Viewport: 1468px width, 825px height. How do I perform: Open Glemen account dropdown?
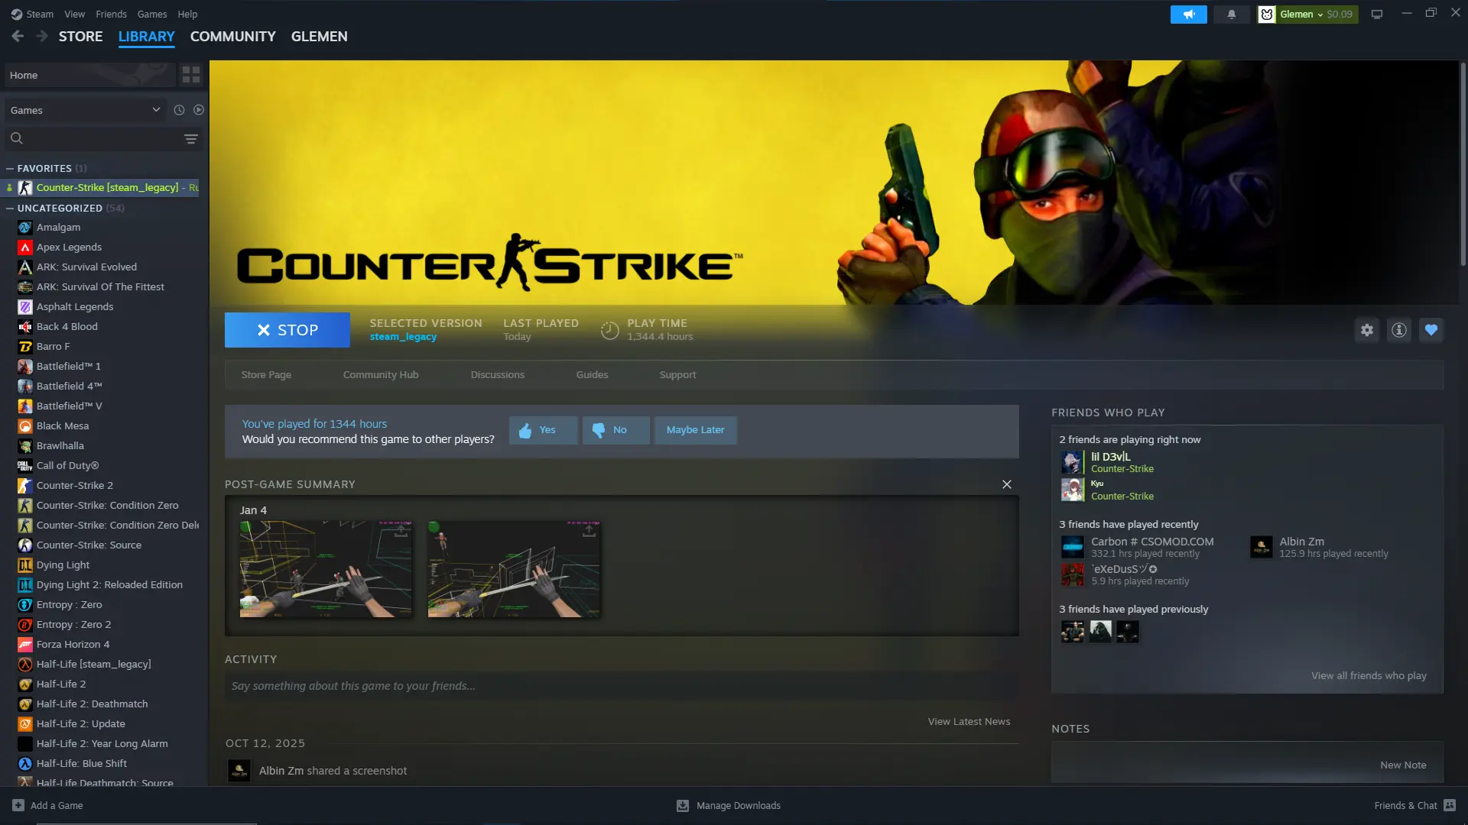pos(1307,14)
